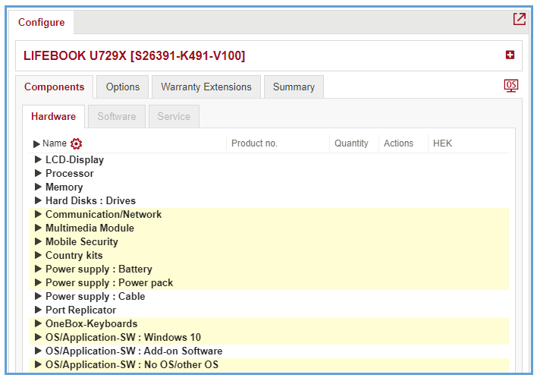This screenshot has height=378, width=537.
Task: Expand the Power supply : Cable arrow
Action: [38, 297]
